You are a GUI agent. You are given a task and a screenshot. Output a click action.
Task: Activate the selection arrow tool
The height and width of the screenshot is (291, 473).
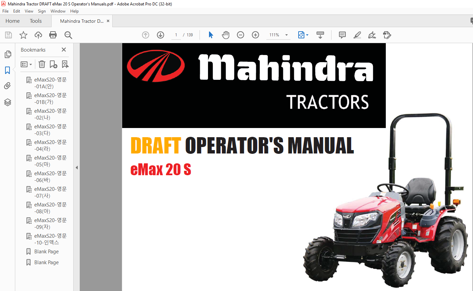tap(211, 35)
